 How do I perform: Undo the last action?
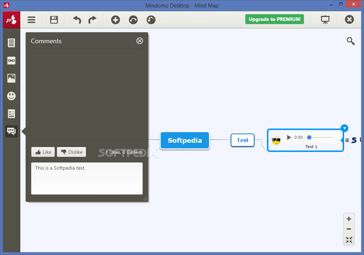click(x=77, y=20)
